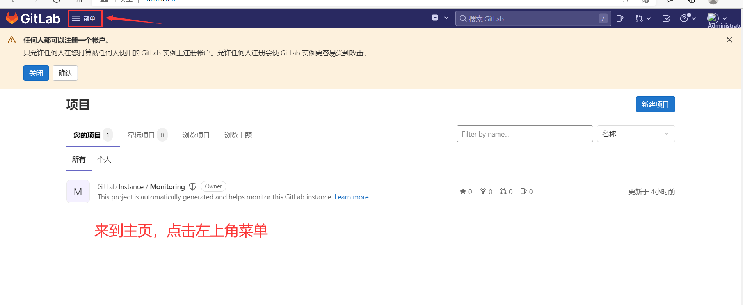743x305 pixels.
Task: Click the GitLab fox logo
Action: [12, 18]
